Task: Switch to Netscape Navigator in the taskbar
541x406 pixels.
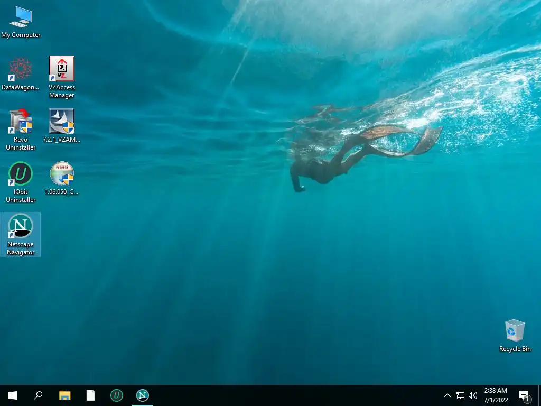Action: [143, 395]
